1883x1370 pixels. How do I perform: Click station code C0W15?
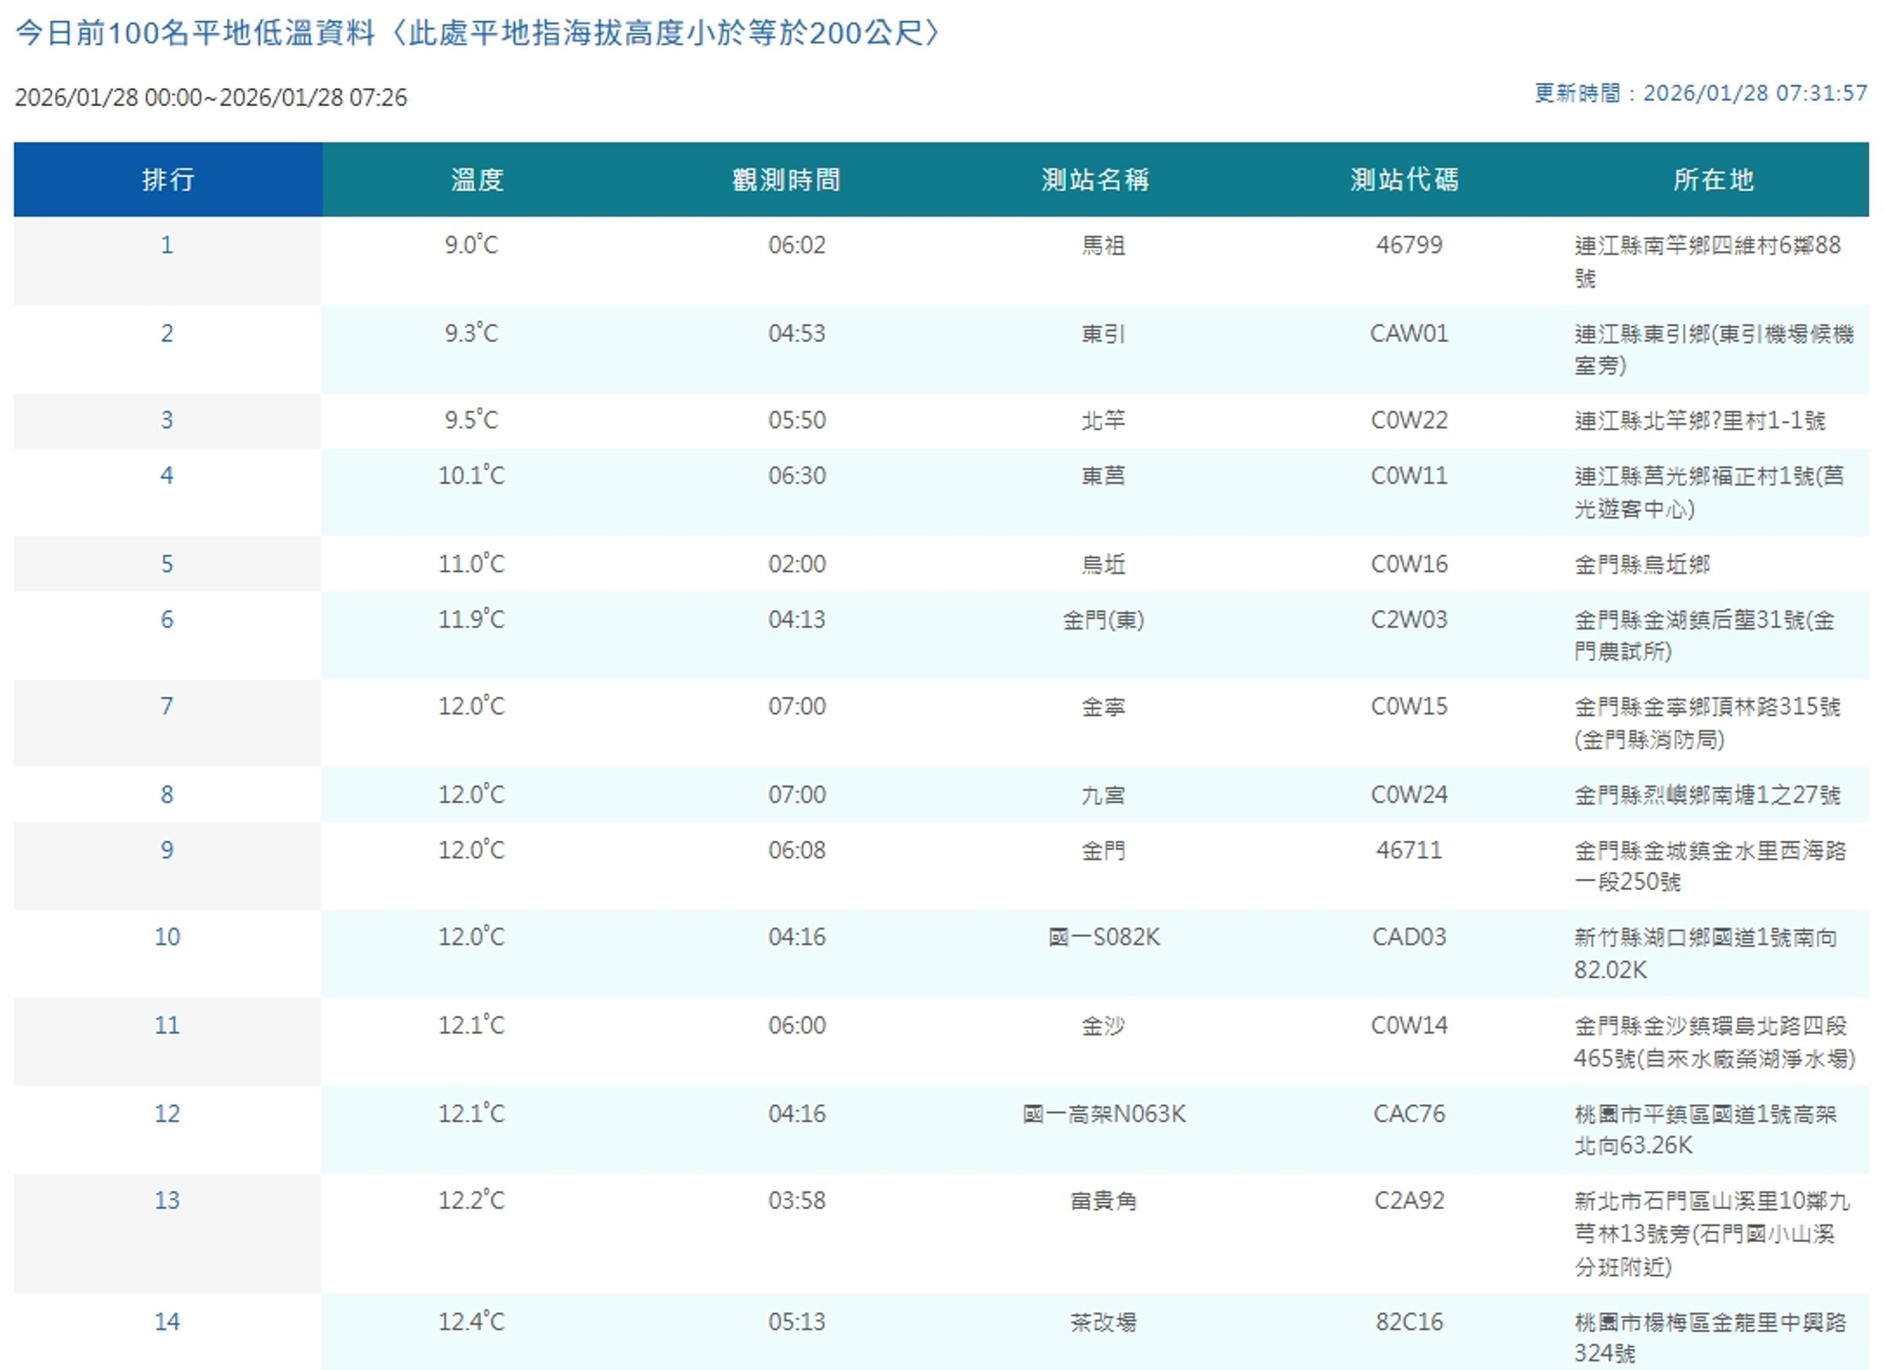click(x=1409, y=707)
